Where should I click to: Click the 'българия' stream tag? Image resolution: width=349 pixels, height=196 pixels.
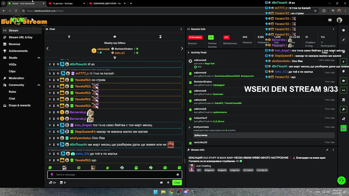coord(248,170)
